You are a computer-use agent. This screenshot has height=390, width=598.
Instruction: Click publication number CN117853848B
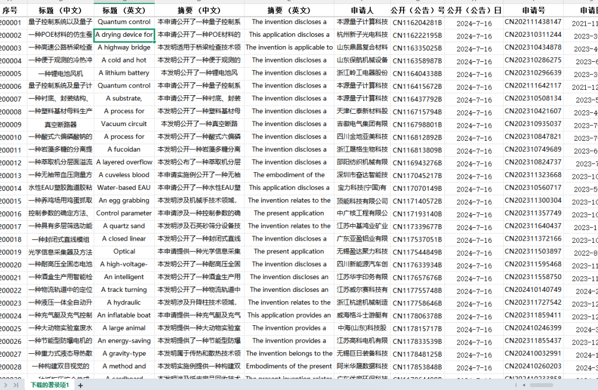click(417, 367)
